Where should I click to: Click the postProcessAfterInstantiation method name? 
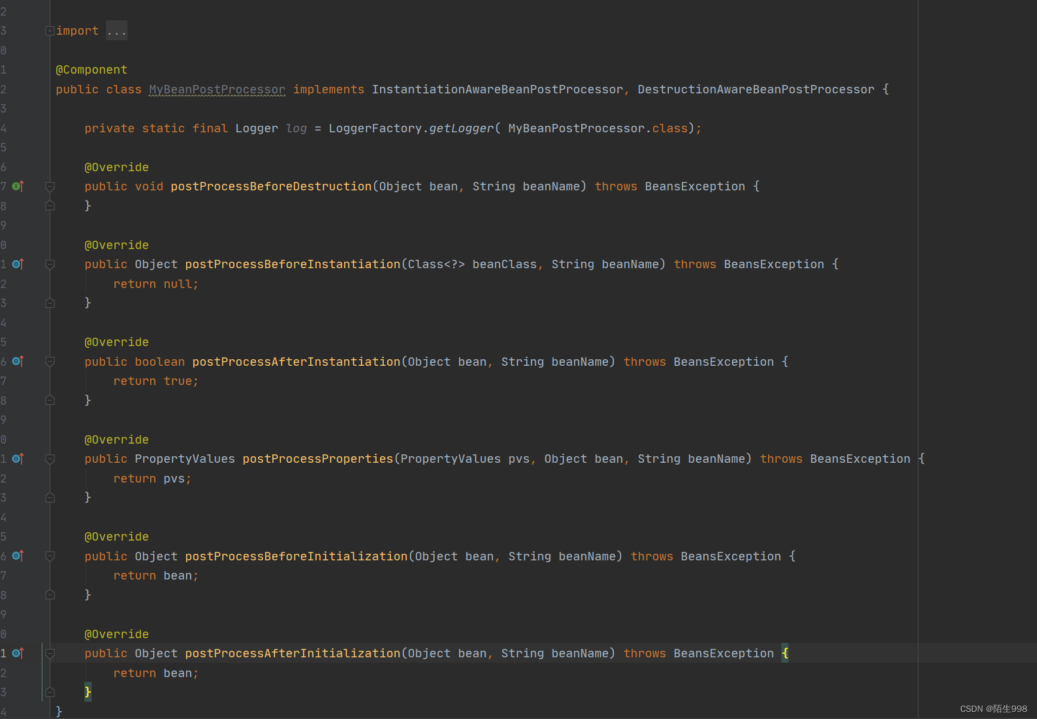(x=296, y=362)
